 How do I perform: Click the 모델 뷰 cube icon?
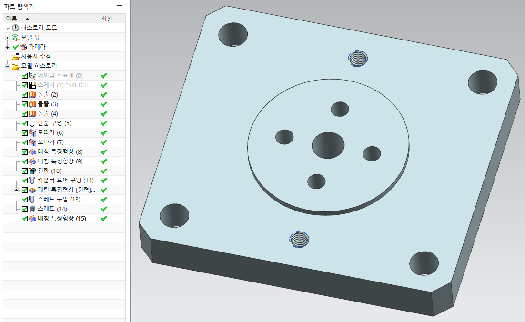click(15, 37)
